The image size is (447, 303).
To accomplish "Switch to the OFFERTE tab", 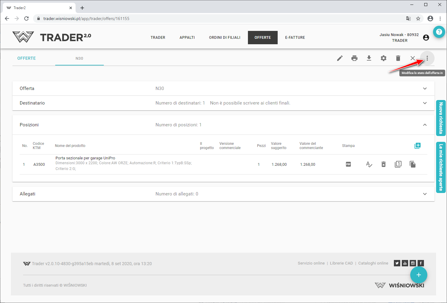I will (26, 58).
